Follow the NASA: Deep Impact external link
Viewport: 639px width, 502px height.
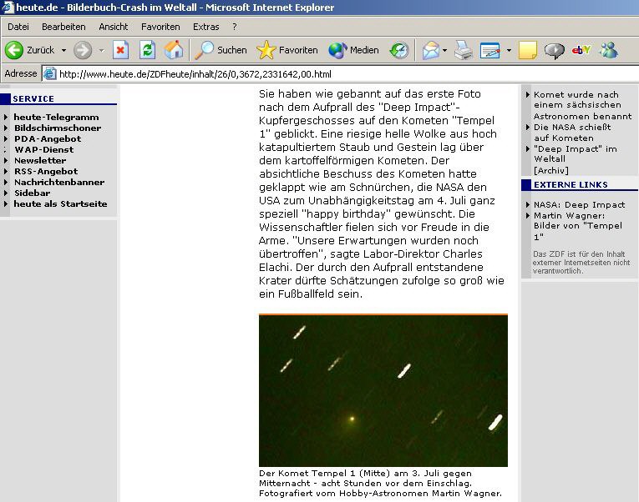coord(579,204)
